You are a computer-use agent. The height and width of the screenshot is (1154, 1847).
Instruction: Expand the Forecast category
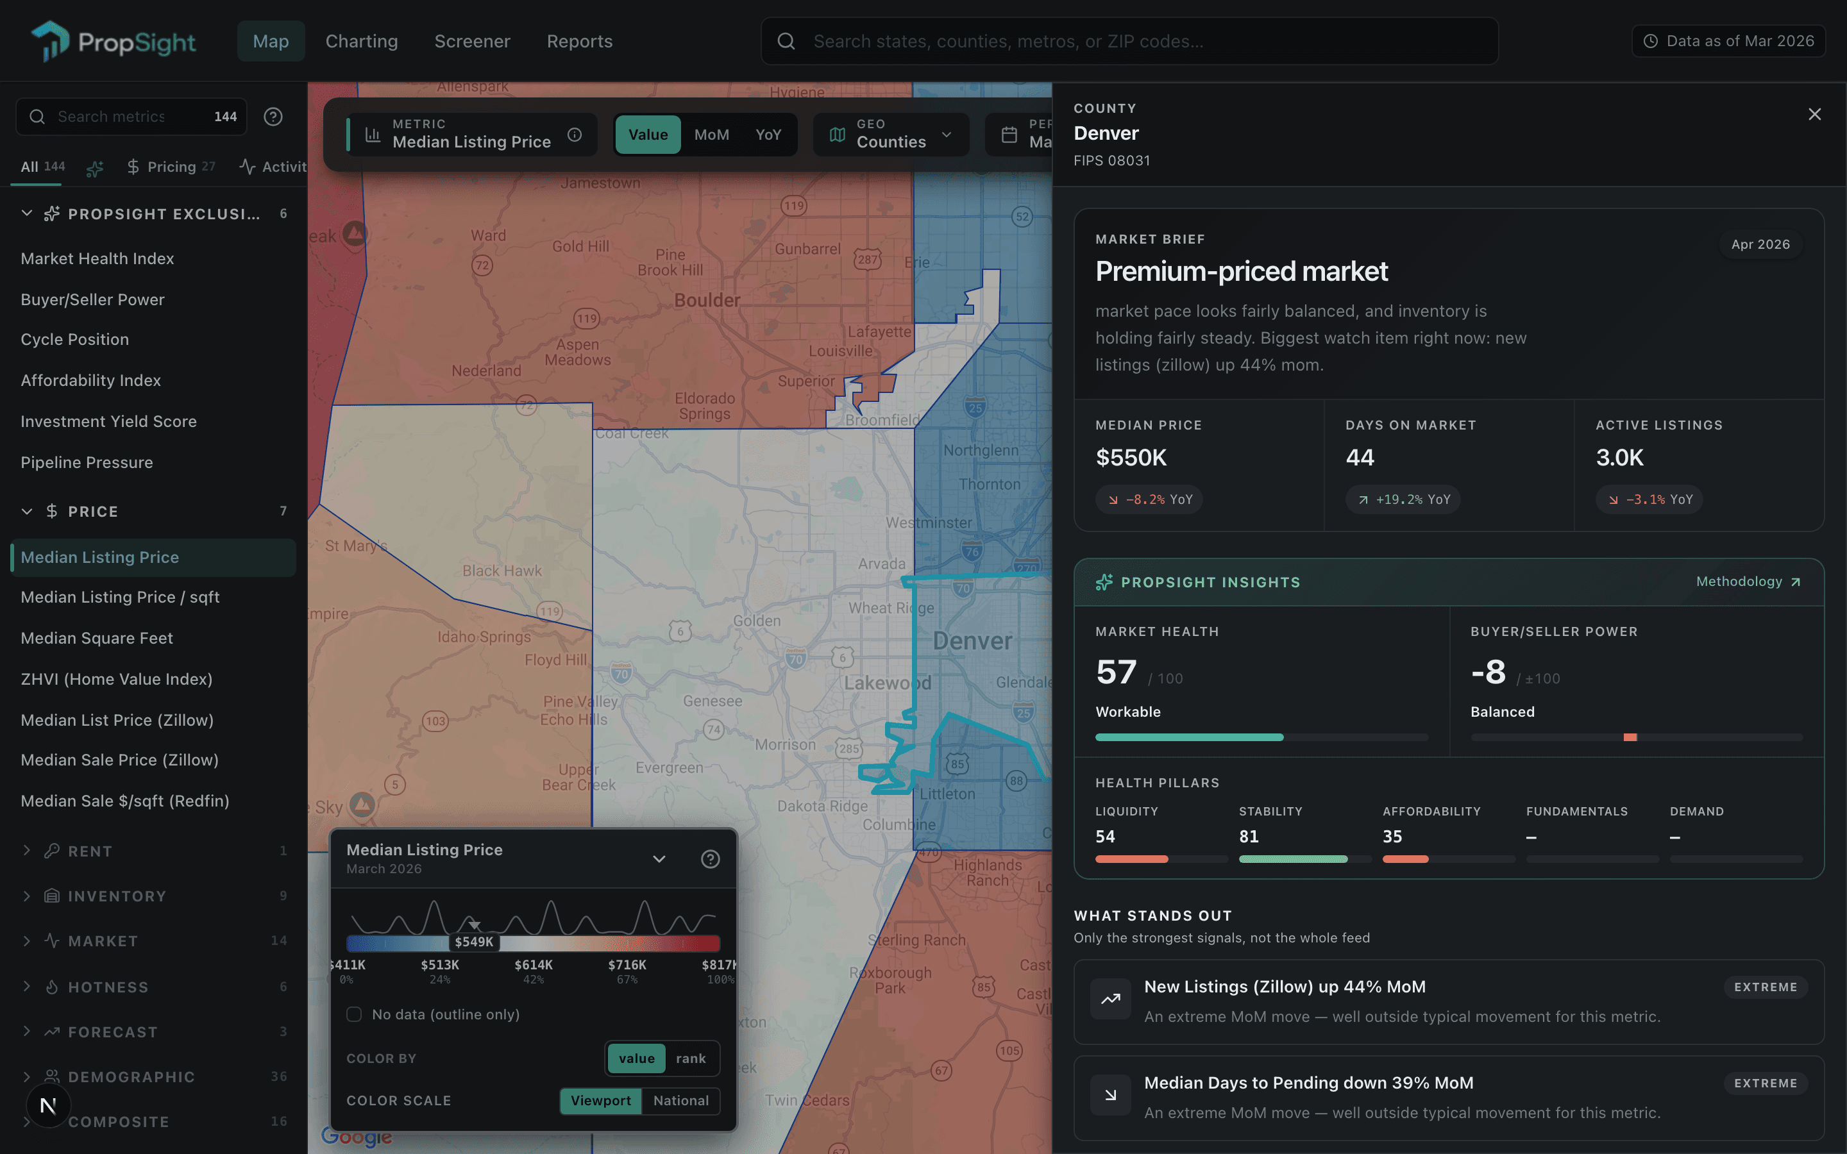[27, 1032]
